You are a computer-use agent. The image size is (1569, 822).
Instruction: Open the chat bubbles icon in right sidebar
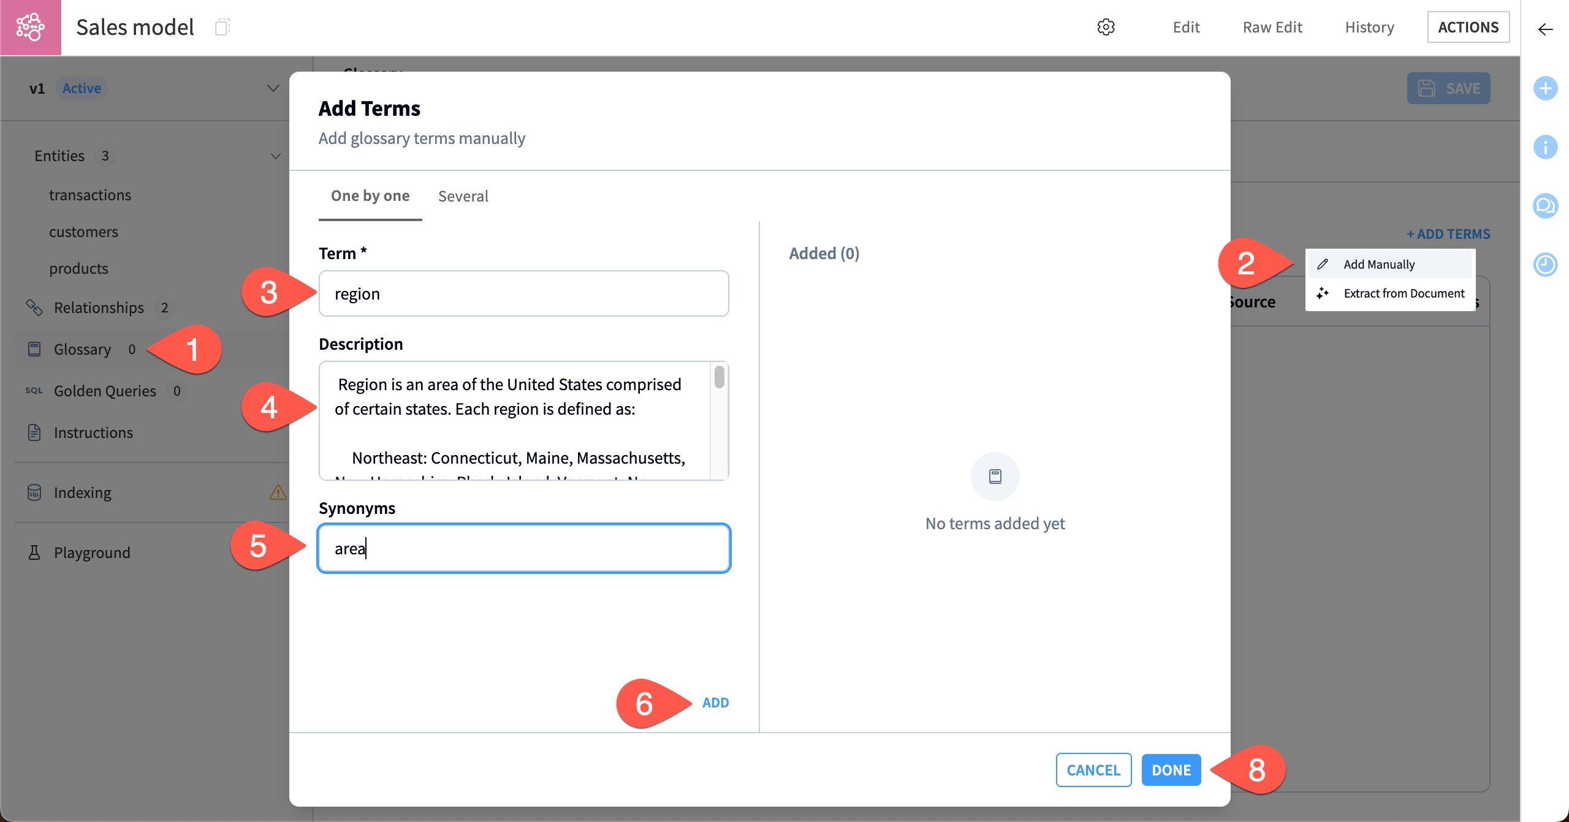tap(1545, 206)
